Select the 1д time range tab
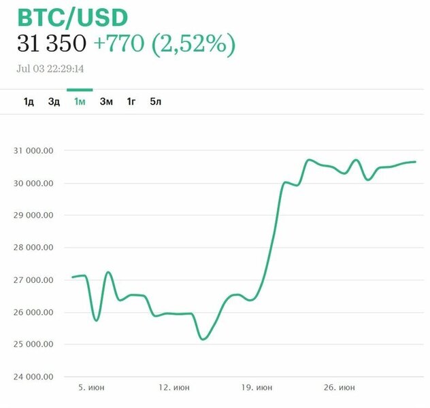 tap(29, 102)
